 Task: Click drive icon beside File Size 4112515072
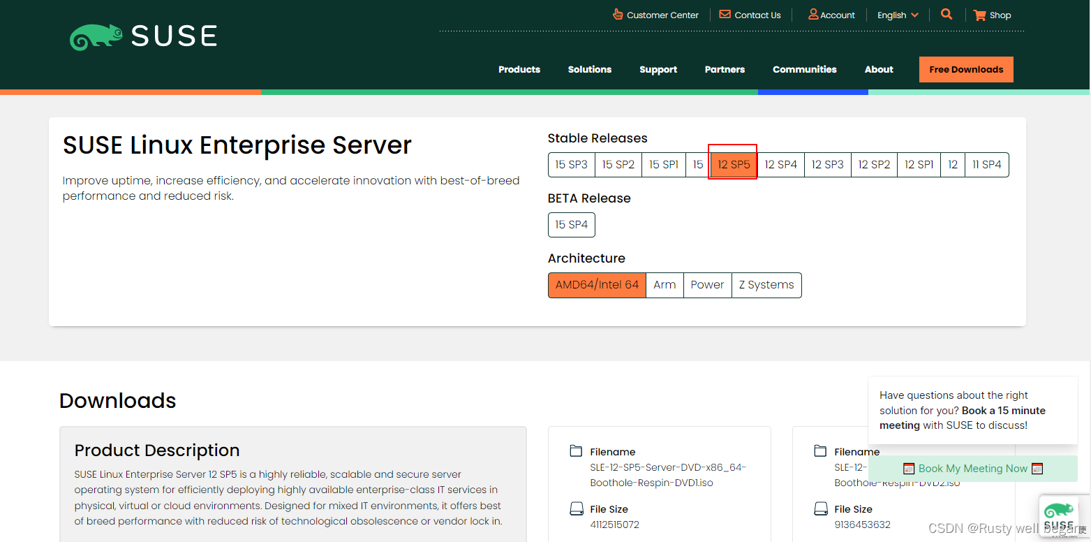pos(576,508)
